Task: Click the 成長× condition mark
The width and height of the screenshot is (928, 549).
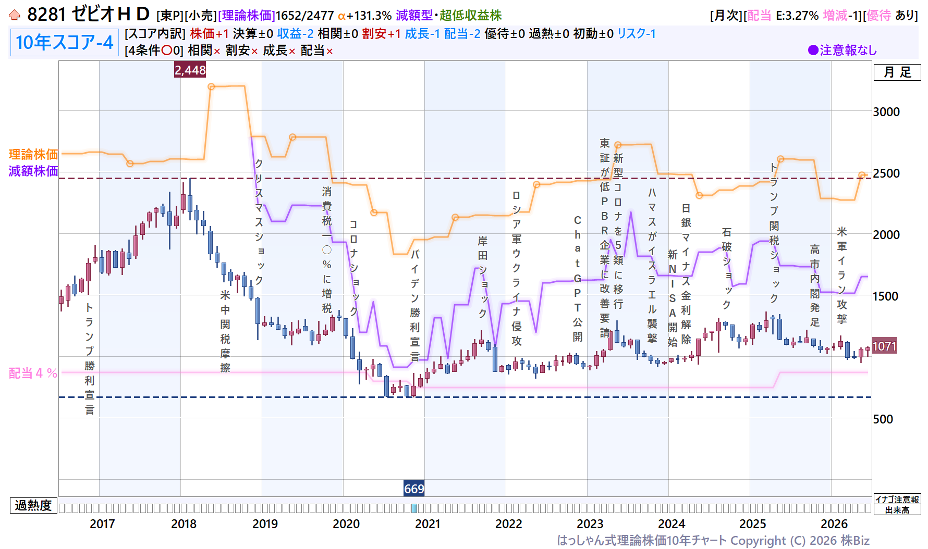Action: coord(279,51)
